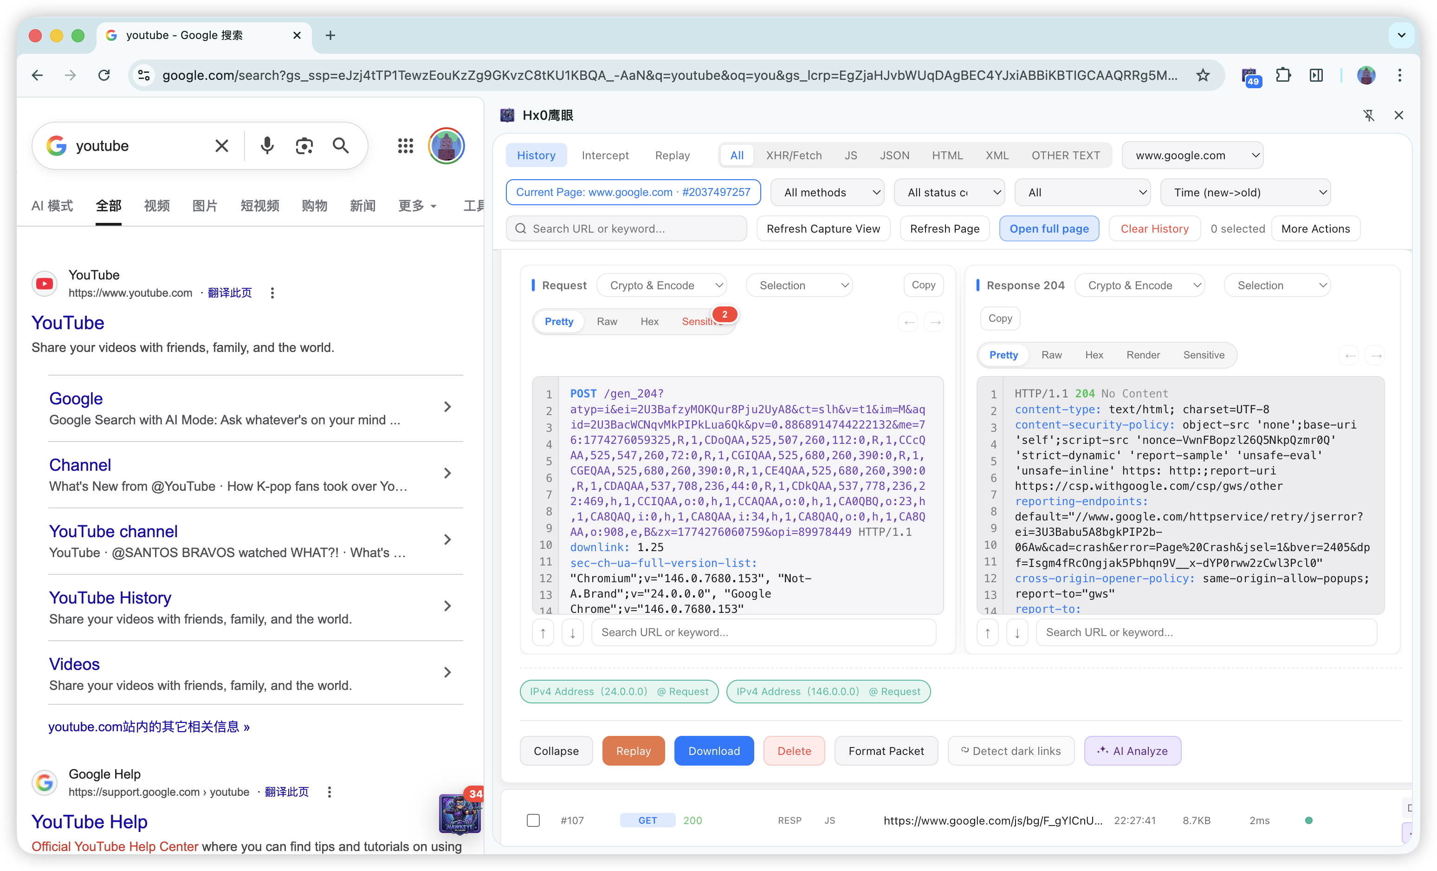Click the browser address bar URL
Screen dimensions: 1437x871
click(x=669, y=75)
